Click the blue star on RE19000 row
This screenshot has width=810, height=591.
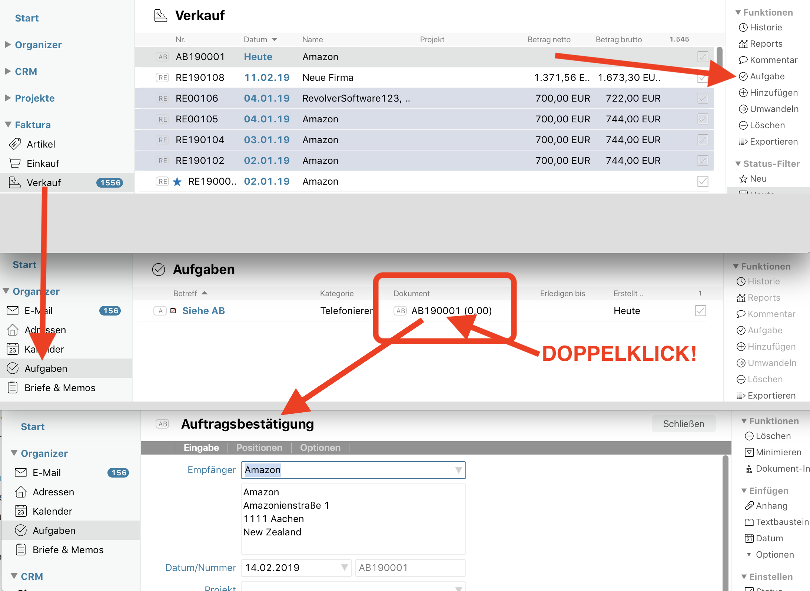tap(177, 182)
